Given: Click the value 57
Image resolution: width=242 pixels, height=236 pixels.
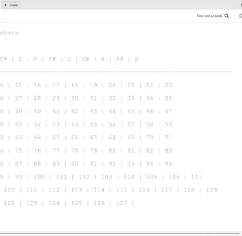Looking at the screenshot, I should tap(131, 124).
